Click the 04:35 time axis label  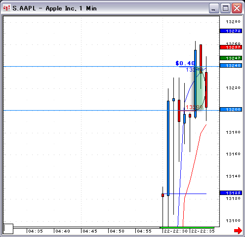tap(36, 231)
